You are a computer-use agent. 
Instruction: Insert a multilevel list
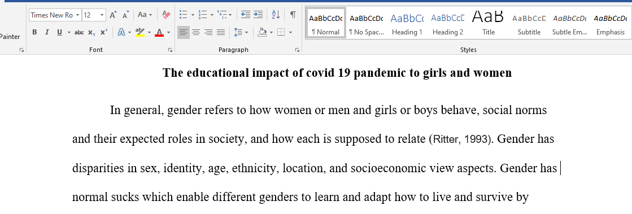(222, 15)
